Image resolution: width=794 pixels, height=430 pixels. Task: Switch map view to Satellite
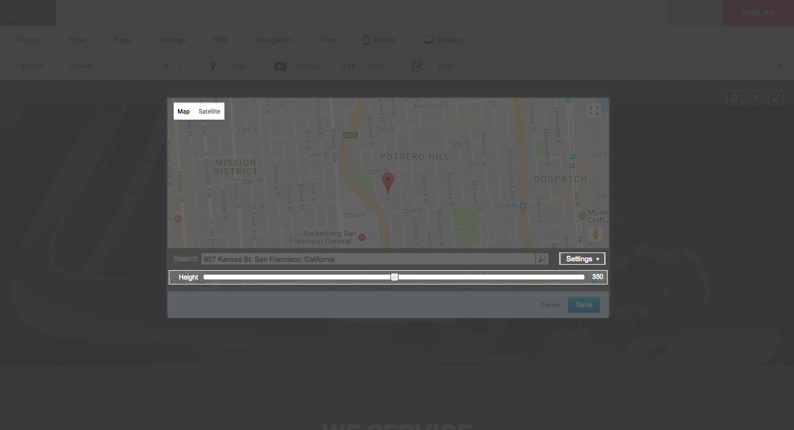210,111
